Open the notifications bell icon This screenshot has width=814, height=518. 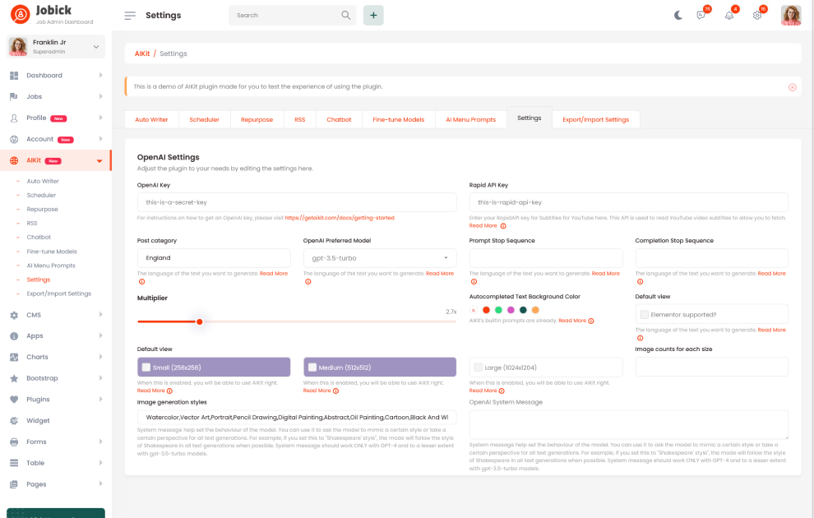729,15
